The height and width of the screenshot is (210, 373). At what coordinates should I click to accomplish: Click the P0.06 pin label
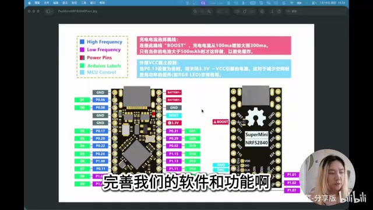point(100,100)
